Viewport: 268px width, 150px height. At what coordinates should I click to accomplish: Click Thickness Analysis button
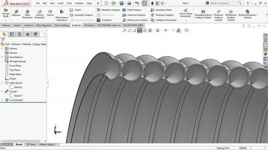pyautogui.click(x=164, y=15)
